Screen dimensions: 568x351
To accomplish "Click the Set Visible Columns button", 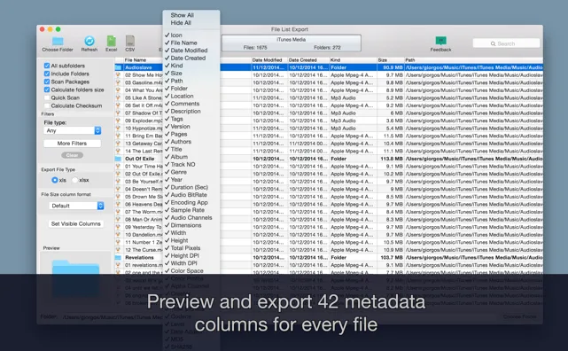I will click(x=75, y=224).
